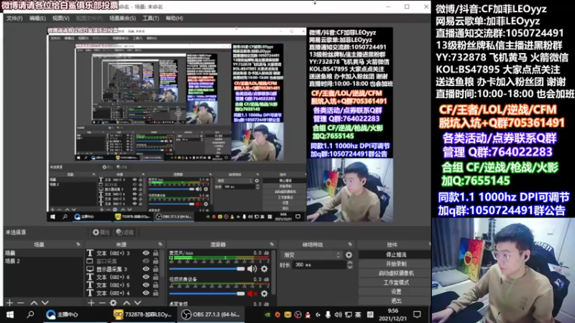Move scene down with arrow icon

coord(45,303)
